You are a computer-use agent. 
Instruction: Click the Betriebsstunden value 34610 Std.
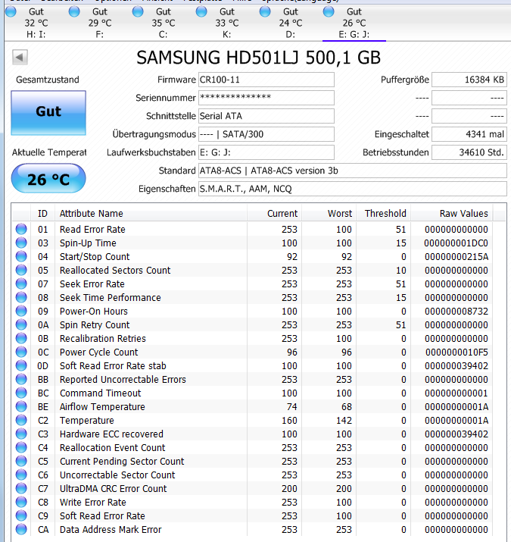click(469, 152)
